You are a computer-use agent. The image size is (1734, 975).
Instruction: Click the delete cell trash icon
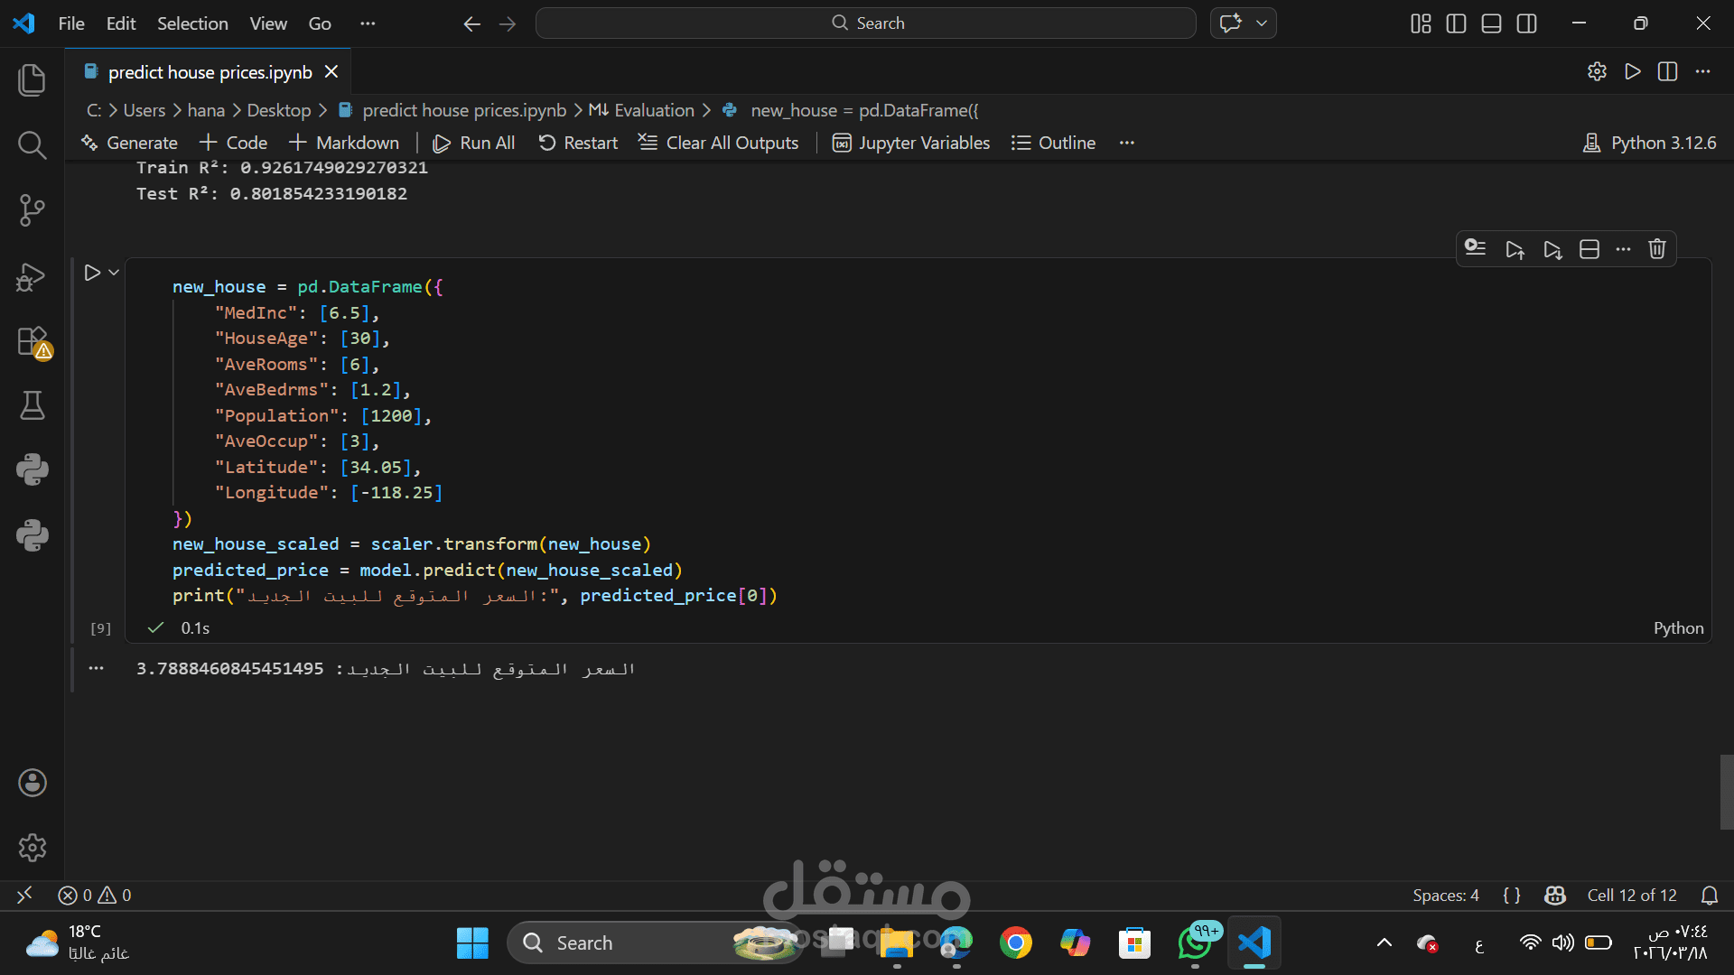click(x=1656, y=249)
